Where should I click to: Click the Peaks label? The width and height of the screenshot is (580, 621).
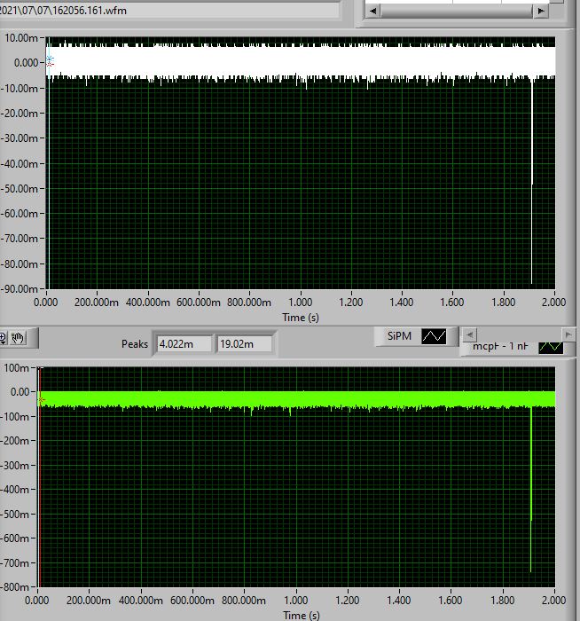point(135,344)
